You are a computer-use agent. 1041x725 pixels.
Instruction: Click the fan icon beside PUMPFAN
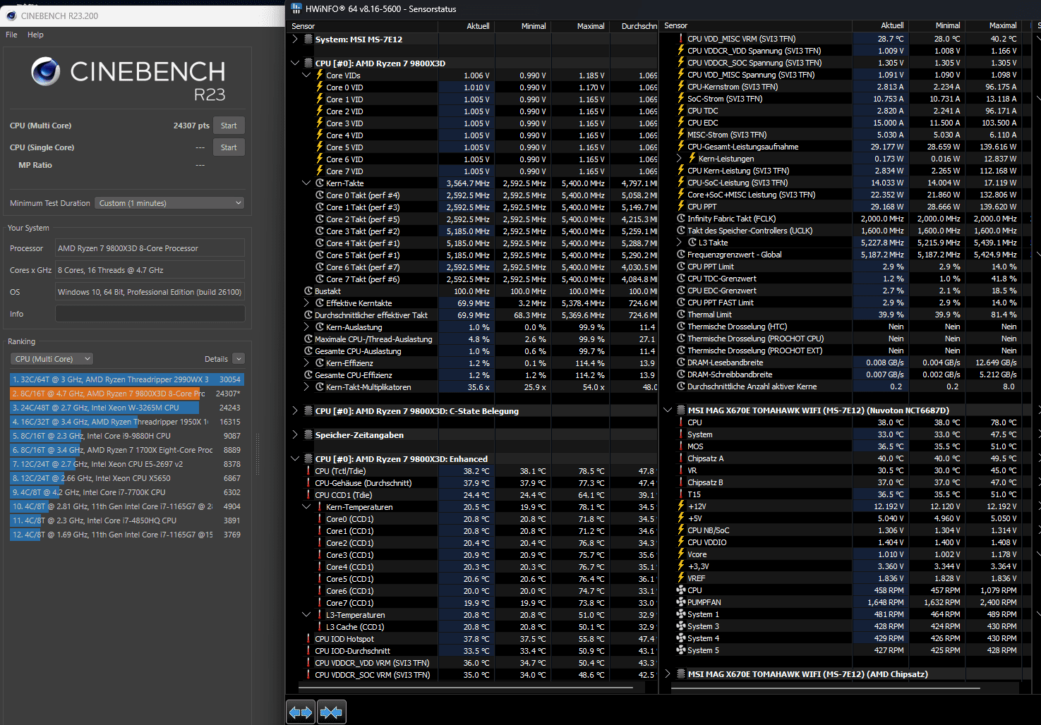(x=681, y=602)
